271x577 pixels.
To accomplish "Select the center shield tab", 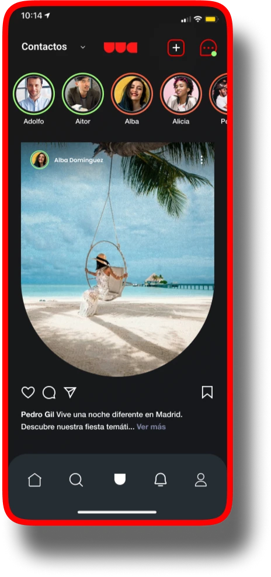I will coord(120,479).
